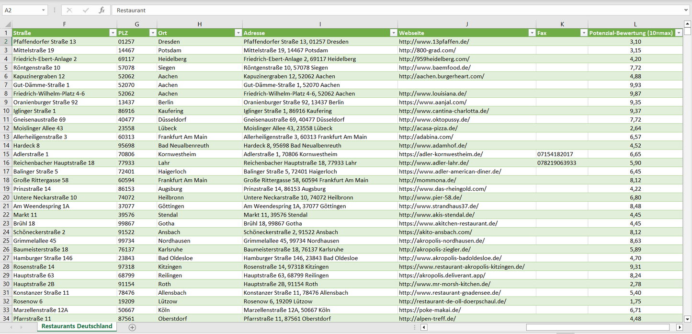Click the vertical scrollbar down arrow

click(x=688, y=319)
